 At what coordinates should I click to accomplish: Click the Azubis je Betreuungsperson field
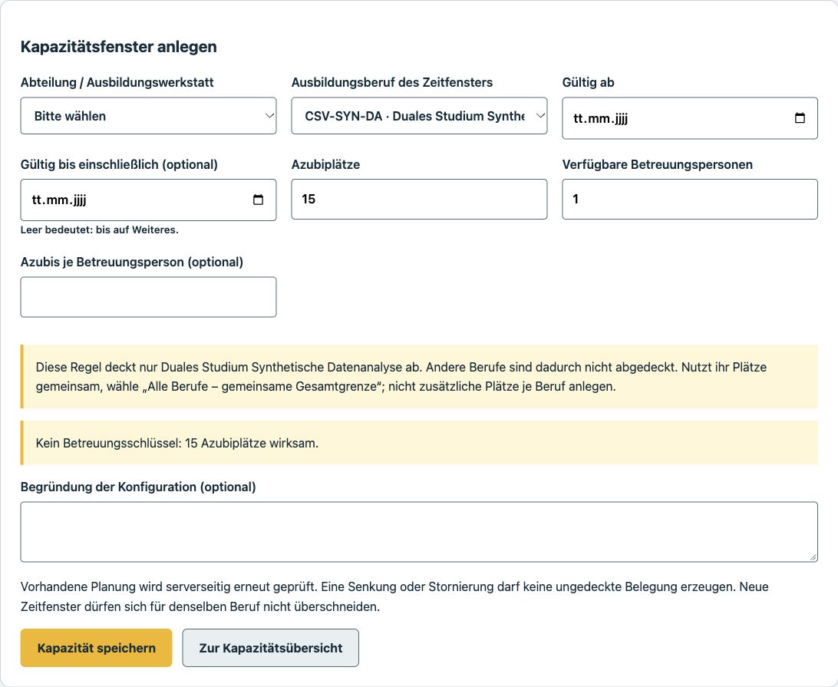(148, 297)
